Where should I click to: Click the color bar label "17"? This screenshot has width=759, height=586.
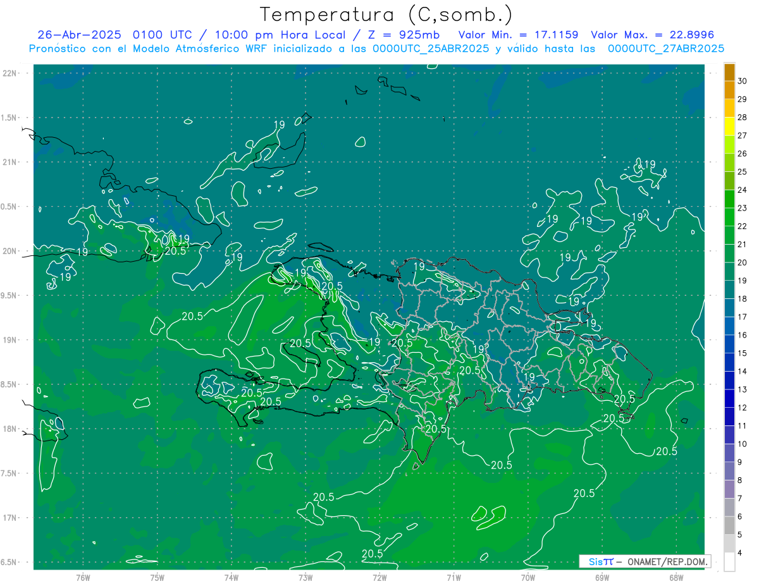742,317
